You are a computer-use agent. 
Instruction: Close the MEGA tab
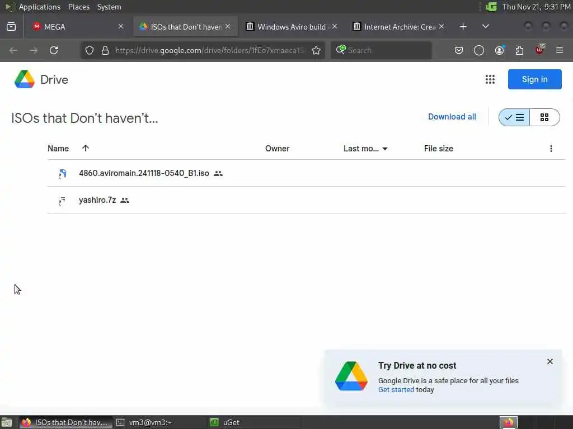pyautogui.click(x=121, y=27)
